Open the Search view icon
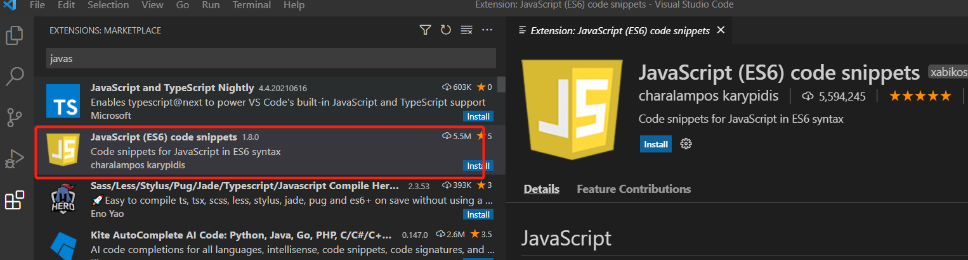 pyautogui.click(x=14, y=77)
